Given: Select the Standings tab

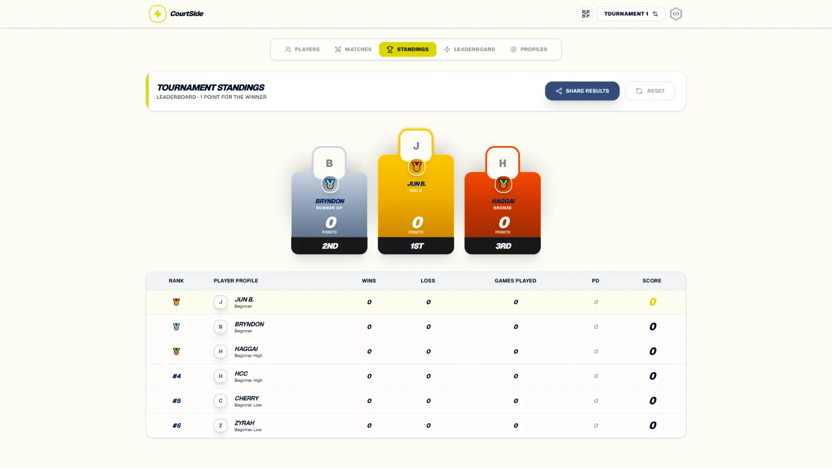Looking at the screenshot, I should [x=408, y=49].
